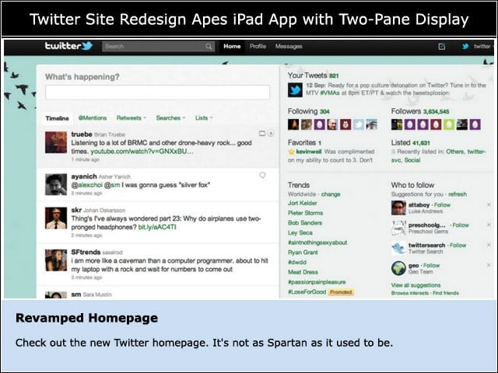Follow twittersearch
The height and width of the screenshot is (373, 498).
point(458,246)
